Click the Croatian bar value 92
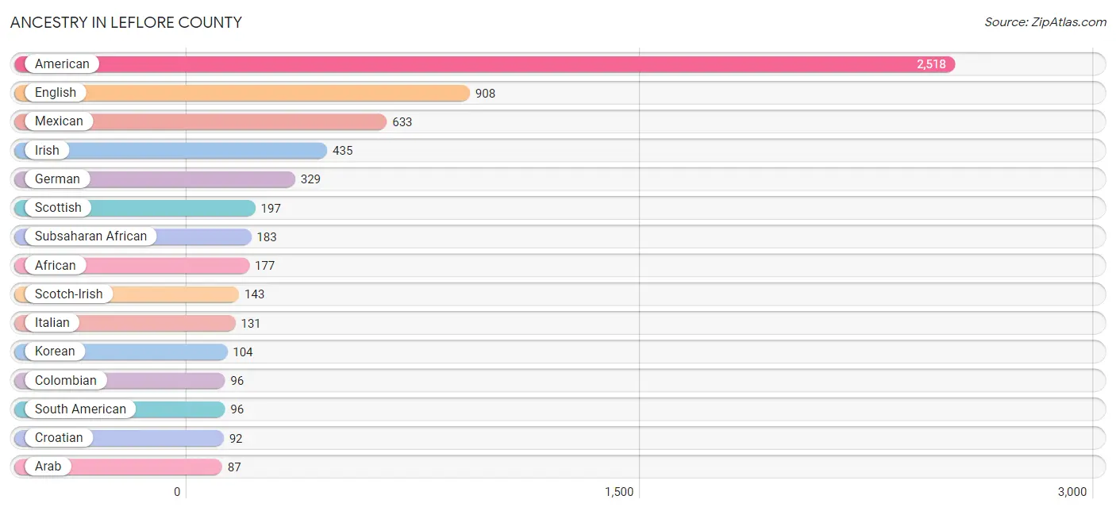The image size is (1116, 511). (236, 438)
